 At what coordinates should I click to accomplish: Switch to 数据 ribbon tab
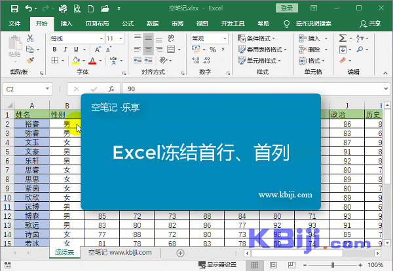[153, 24]
